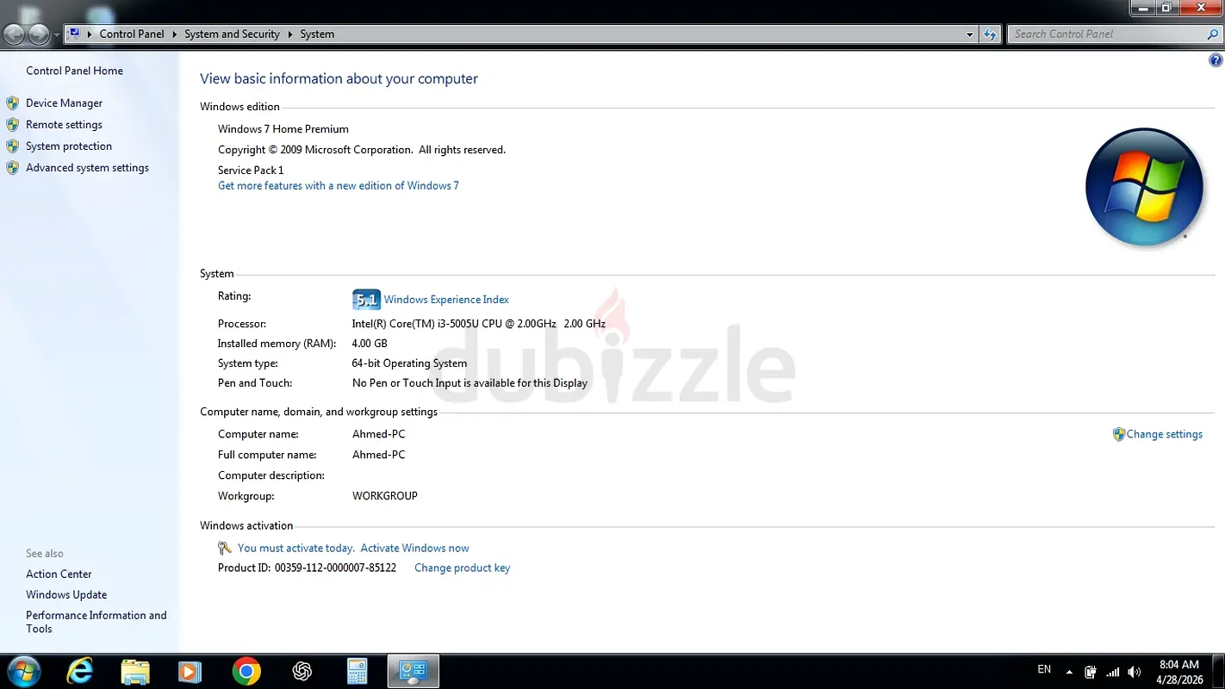Click the Activate Windows now link

point(414,548)
